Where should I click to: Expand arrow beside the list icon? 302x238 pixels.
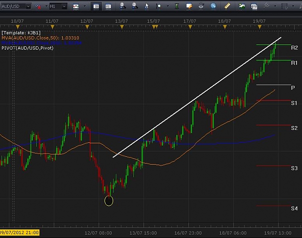(x=293, y=6)
